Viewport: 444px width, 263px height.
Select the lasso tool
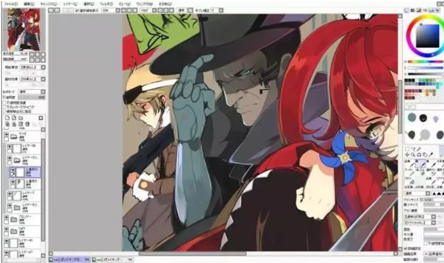point(413,149)
